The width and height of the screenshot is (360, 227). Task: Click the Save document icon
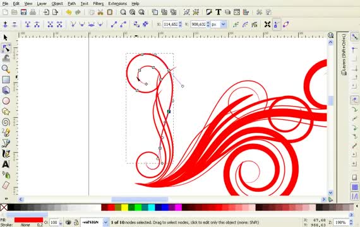[x=23, y=12]
